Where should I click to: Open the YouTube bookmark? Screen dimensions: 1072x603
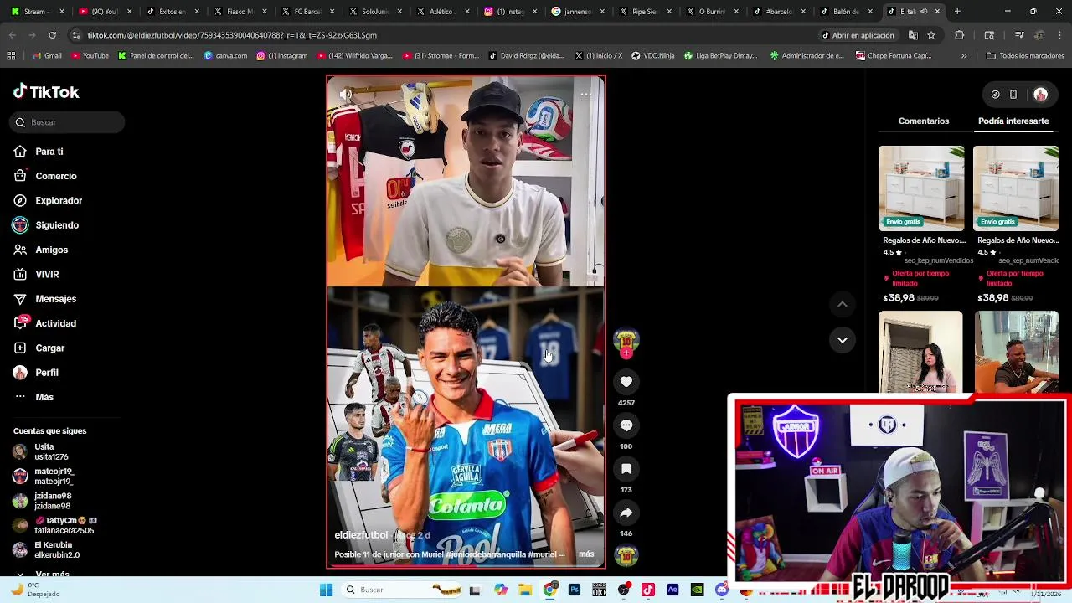tap(90, 56)
